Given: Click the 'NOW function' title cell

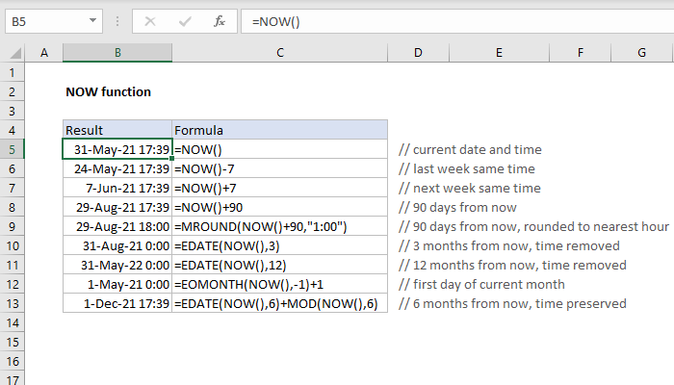Looking at the screenshot, I should pyautogui.click(x=108, y=92).
